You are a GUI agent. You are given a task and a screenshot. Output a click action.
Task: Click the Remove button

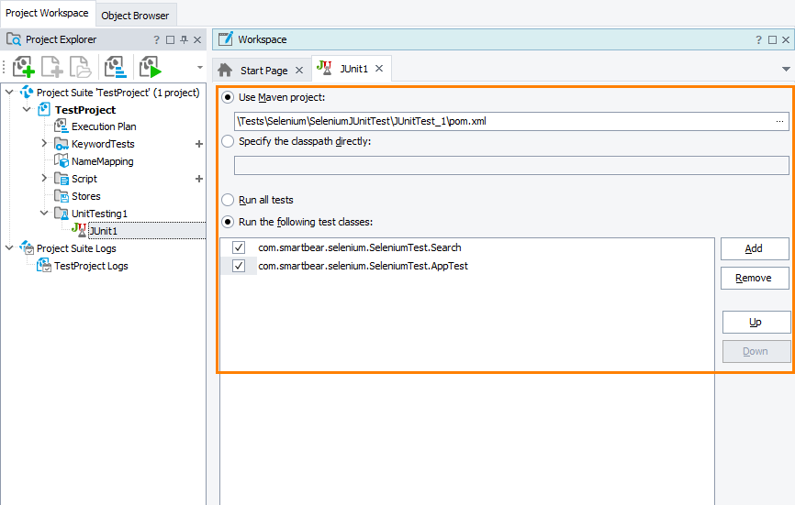pos(754,278)
